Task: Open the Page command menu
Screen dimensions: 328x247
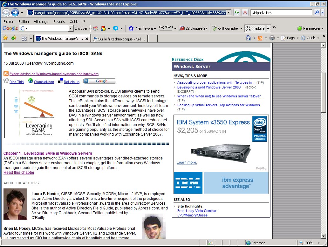Action: click(290, 38)
